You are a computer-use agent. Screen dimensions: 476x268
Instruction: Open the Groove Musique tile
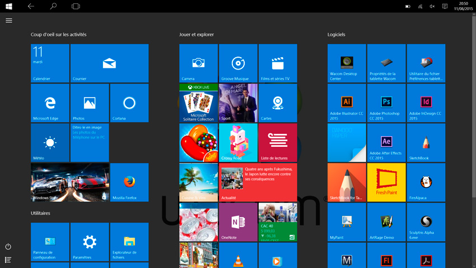click(239, 63)
